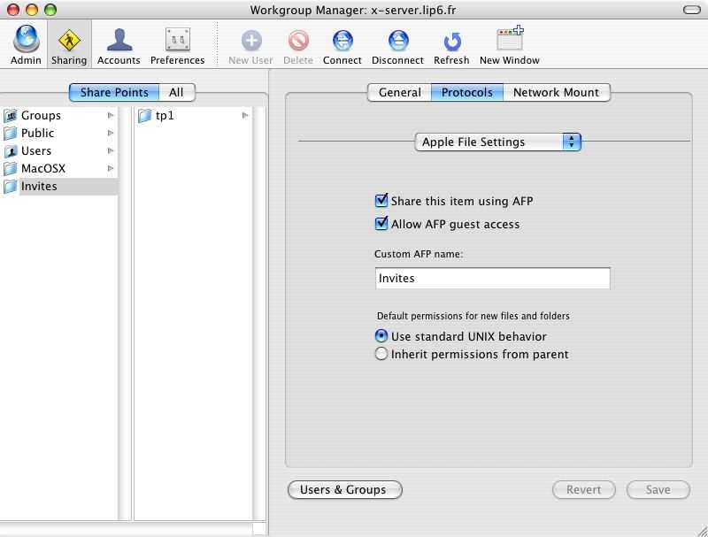Expand the tp1 folder arrow
This screenshot has width=708, height=537.
click(245, 115)
